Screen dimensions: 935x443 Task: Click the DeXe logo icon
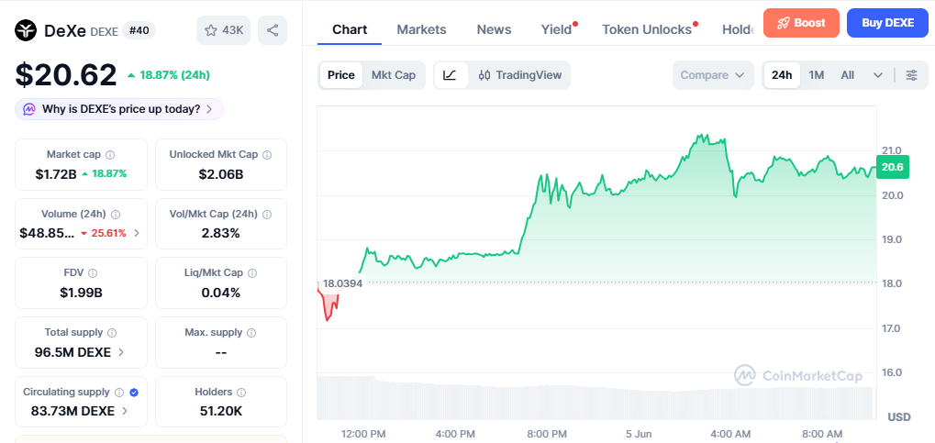(27, 30)
